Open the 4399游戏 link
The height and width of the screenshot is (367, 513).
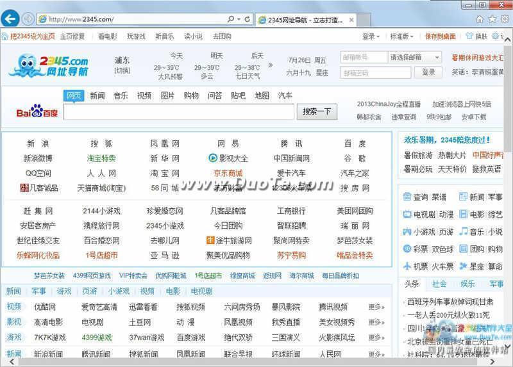pos(97,338)
